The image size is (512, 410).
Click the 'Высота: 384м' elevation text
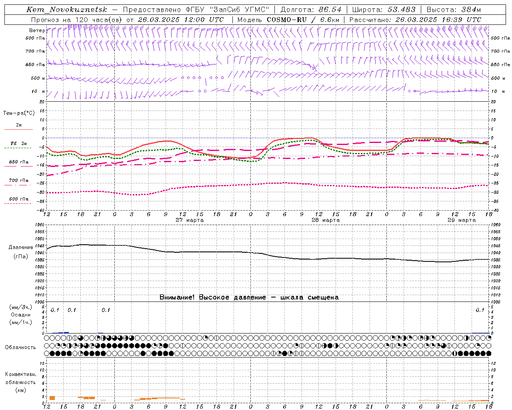[x=454, y=10]
